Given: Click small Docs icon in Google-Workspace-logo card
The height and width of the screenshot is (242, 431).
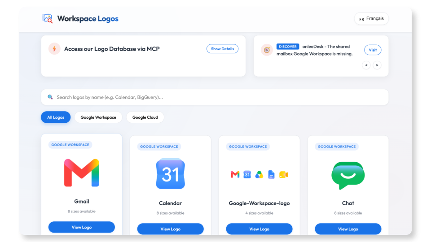Looking at the screenshot, I should tap(271, 175).
